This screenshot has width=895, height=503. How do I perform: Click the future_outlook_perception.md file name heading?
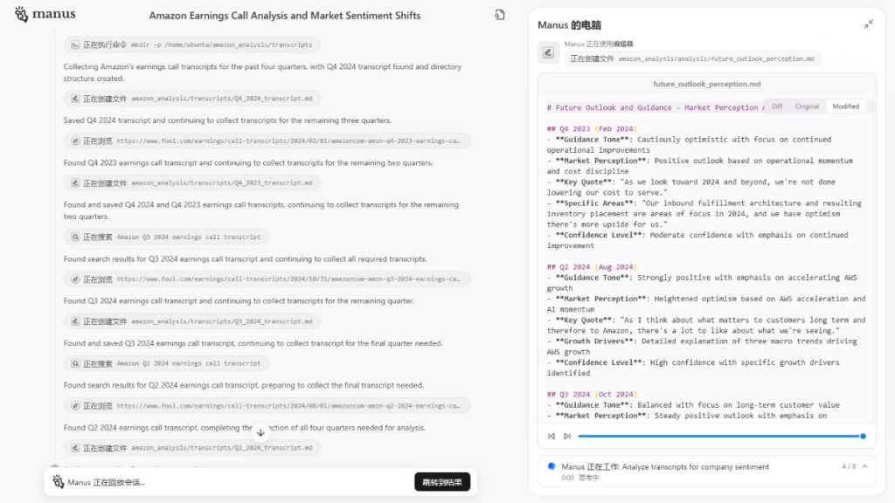(x=706, y=84)
